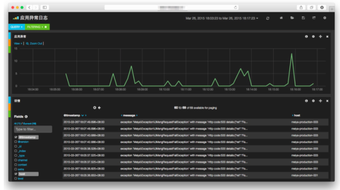Open the channel field details
Image resolution: width=340 pixels, height=190 pixels.
pyautogui.click(x=23, y=160)
